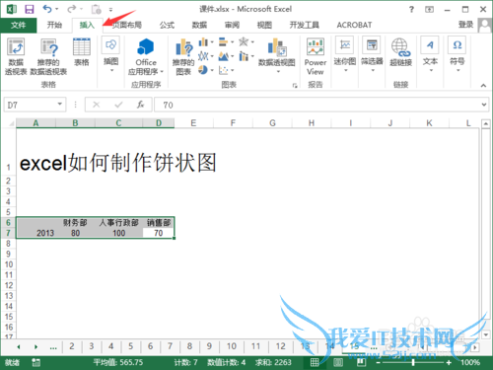493x370 pixels.
Task: Click zoom in plus button
Action: 449,362
